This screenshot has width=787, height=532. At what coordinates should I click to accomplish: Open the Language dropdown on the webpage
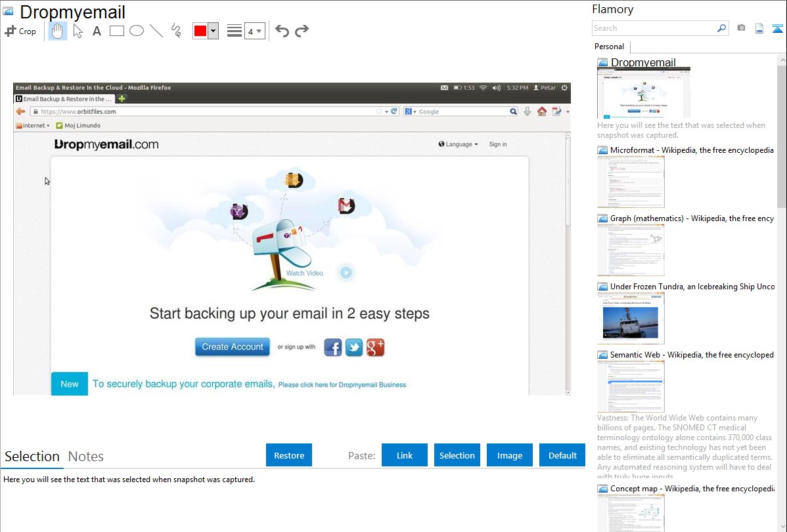(458, 144)
